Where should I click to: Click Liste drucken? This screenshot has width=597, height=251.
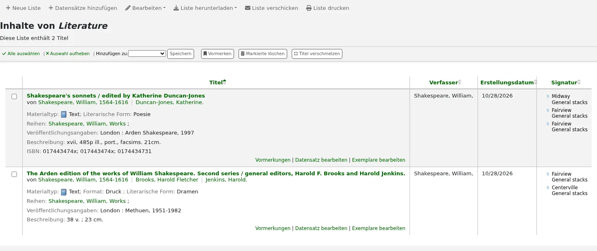[328, 8]
